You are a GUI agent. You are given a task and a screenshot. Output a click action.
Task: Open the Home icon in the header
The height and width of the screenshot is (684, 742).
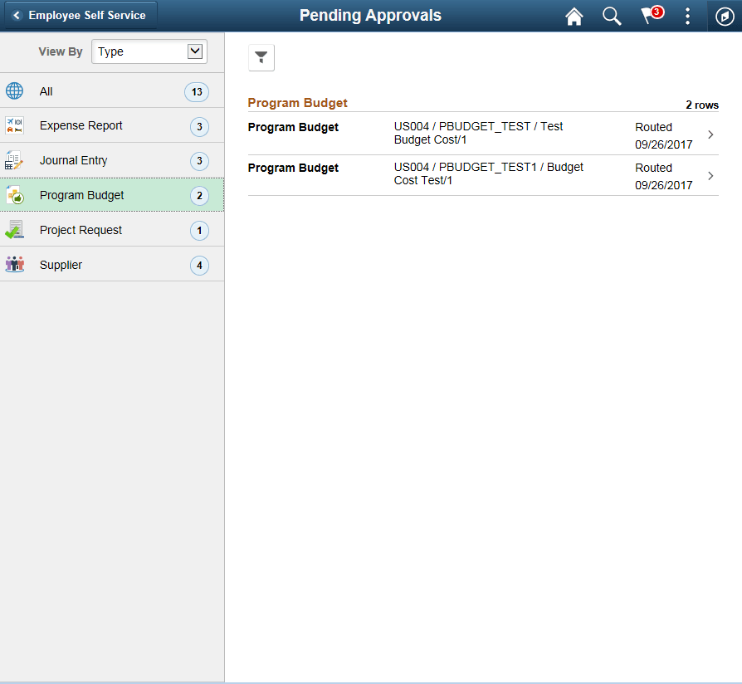coord(574,16)
